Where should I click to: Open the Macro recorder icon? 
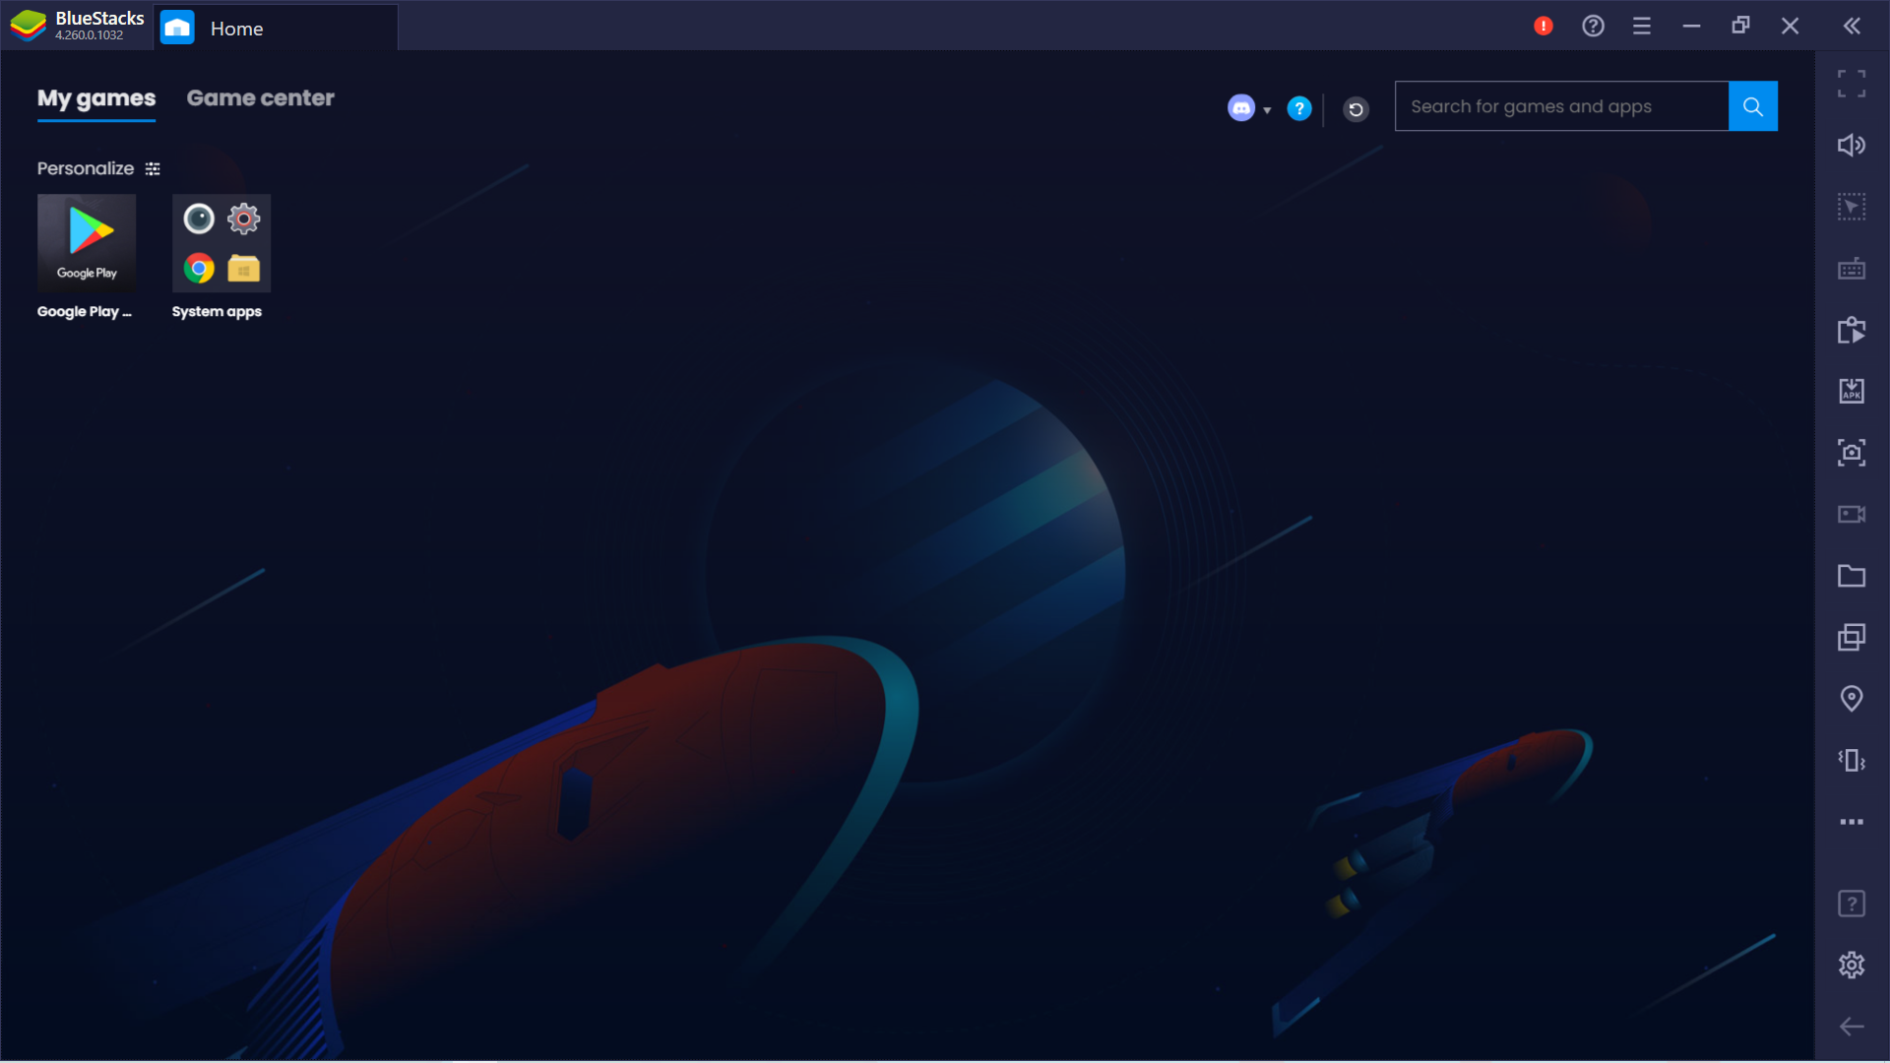1851,330
